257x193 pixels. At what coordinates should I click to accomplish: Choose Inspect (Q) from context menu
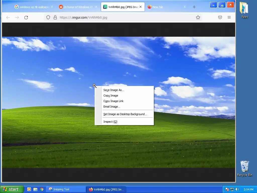(x=124, y=122)
